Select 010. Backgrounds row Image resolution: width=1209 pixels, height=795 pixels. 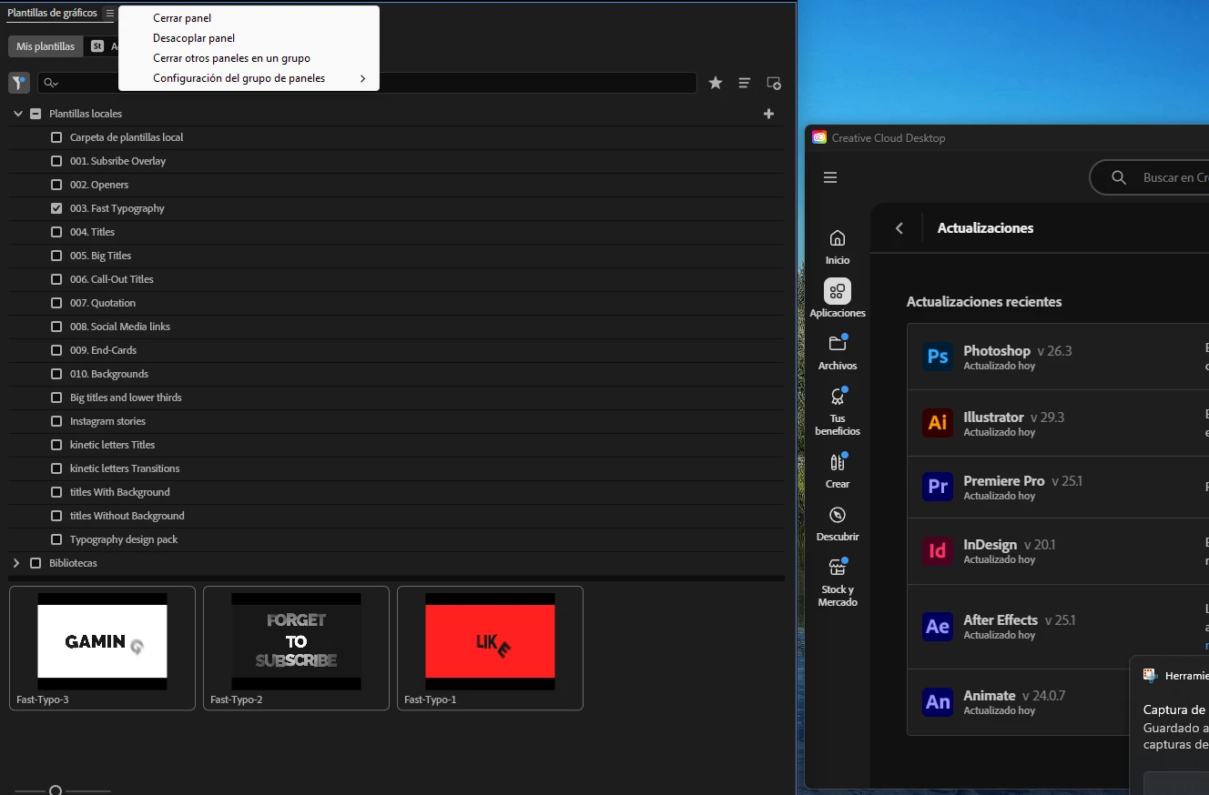[396, 374]
